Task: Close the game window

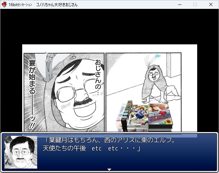Action: pyautogui.click(x=211, y=5)
